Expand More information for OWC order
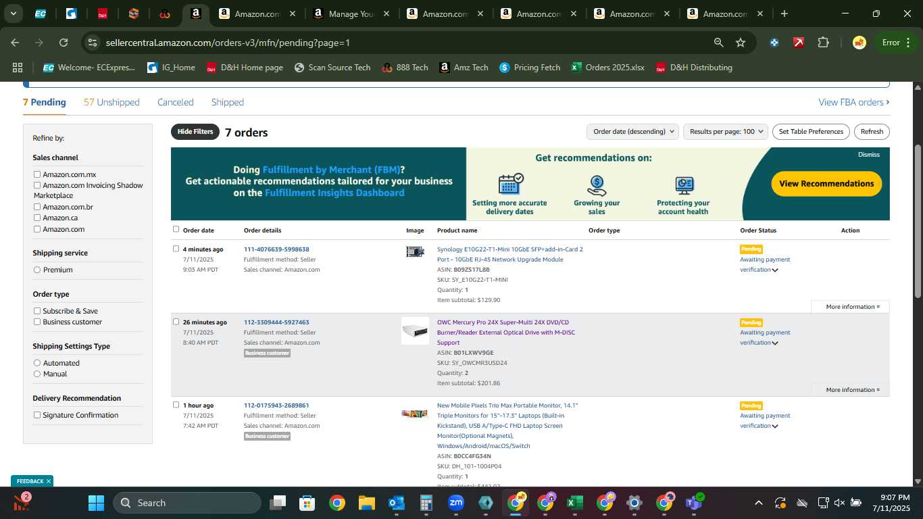 pos(852,390)
